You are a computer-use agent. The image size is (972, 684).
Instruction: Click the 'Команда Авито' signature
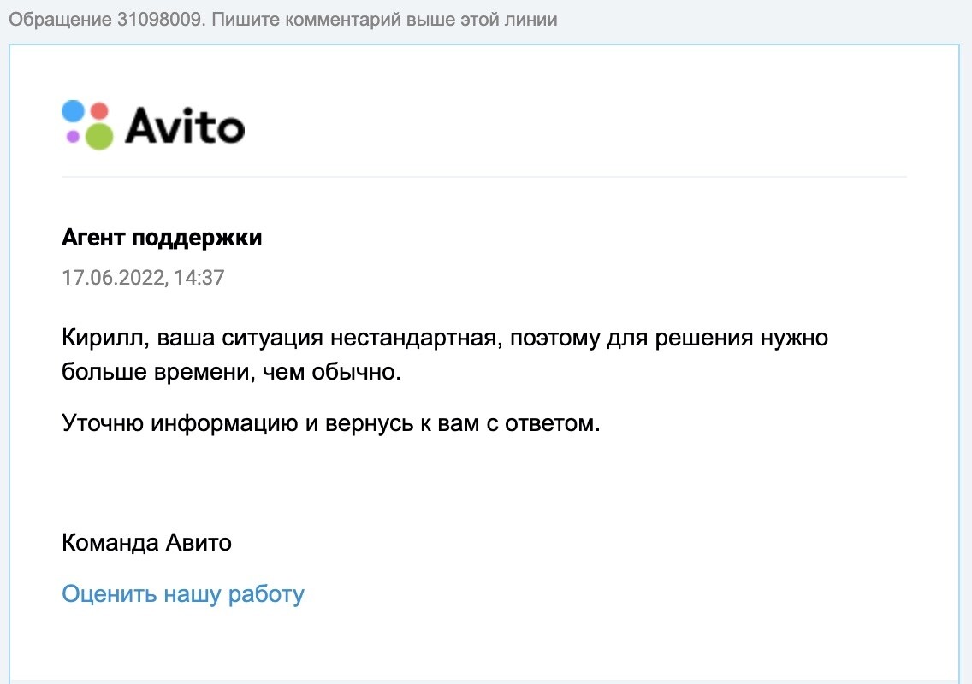(146, 543)
